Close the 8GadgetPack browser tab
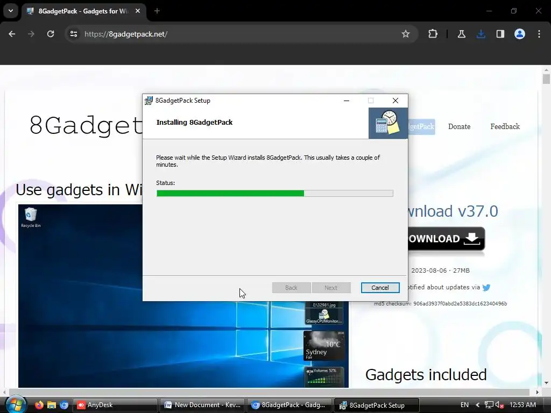 click(x=138, y=11)
